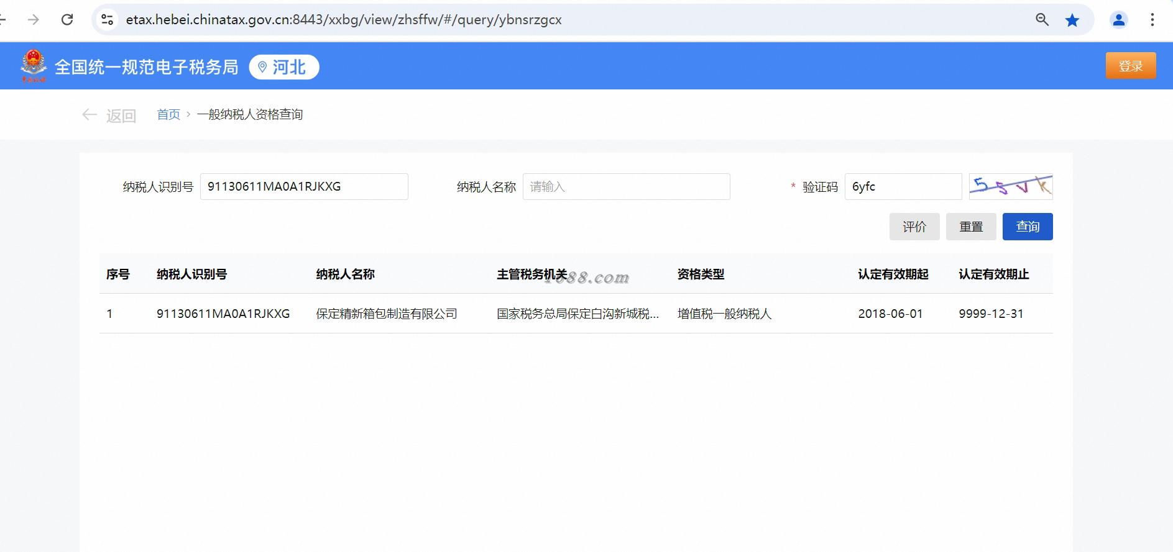Open the Chrome three-dot menu
Screen dimensions: 1173x552
1152,20
